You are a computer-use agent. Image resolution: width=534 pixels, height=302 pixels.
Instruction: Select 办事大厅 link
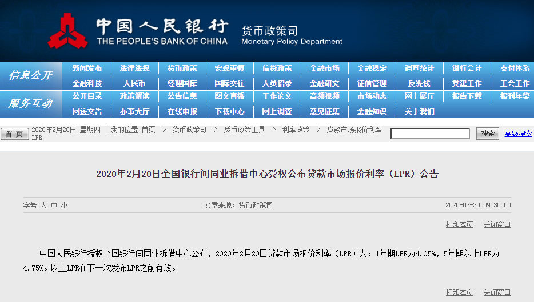[134, 111]
